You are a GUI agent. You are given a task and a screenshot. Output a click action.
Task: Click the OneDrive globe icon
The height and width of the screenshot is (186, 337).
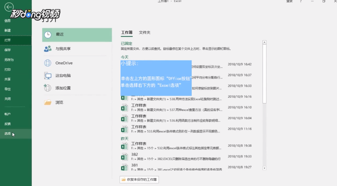(x=48, y=63)
